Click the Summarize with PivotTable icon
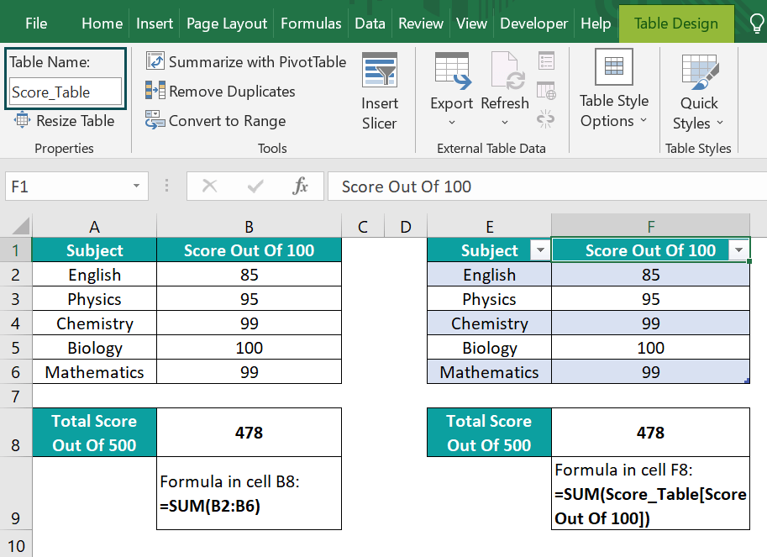Screen dimensions: 767x557 tap(155, 61)
